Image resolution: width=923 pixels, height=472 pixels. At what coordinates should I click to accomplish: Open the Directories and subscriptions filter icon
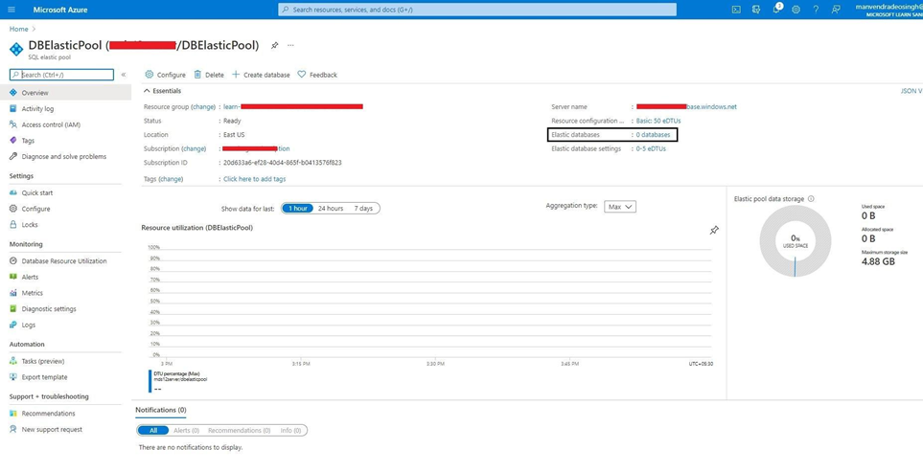pos(756,10)
